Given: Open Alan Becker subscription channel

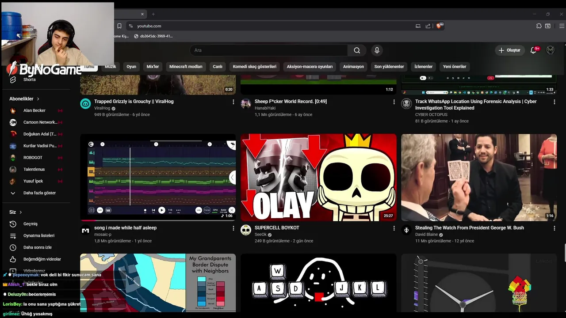Looking at the screenshot, I should click(x=35, y=110).
